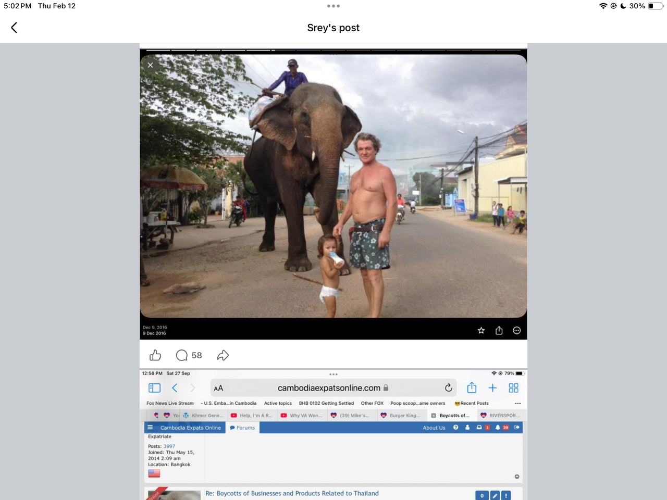Viewport: 667px width, 500px height.
Task: Open the forum hamburger menu icon
Action: 150,428
